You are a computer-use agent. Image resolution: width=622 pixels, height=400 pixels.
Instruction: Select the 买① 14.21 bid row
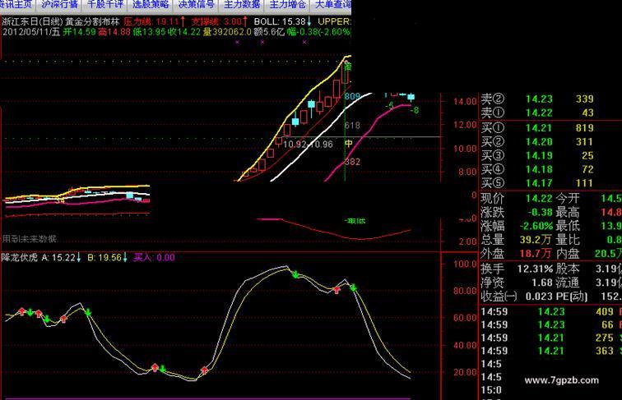tap(537, 128)
